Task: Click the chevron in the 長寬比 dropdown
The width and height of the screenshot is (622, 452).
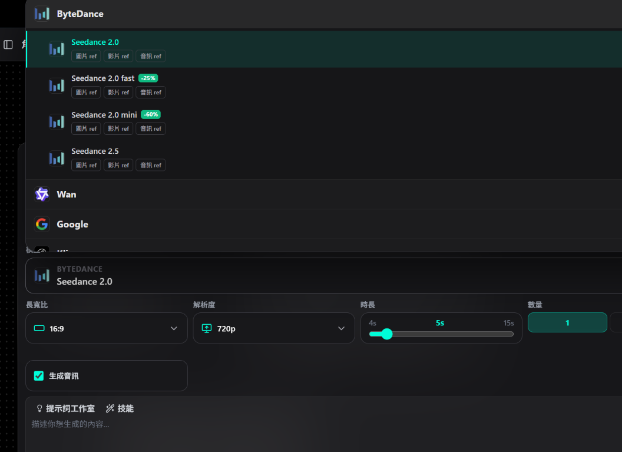Action: point(174,328)
